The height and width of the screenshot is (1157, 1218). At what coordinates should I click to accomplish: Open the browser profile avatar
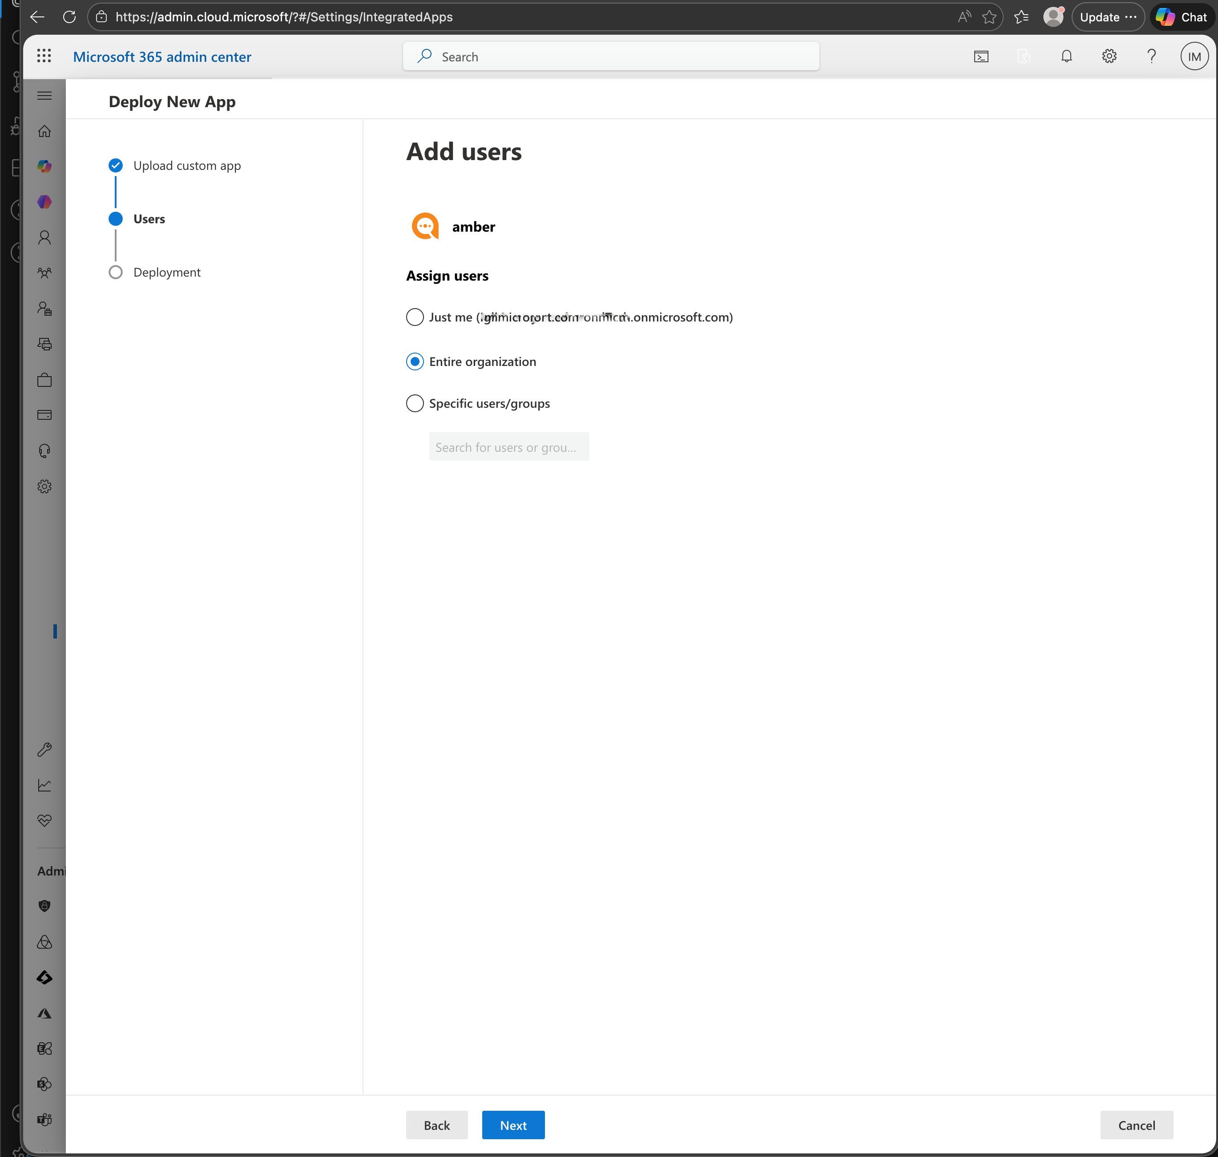(x=1053, y=17)
